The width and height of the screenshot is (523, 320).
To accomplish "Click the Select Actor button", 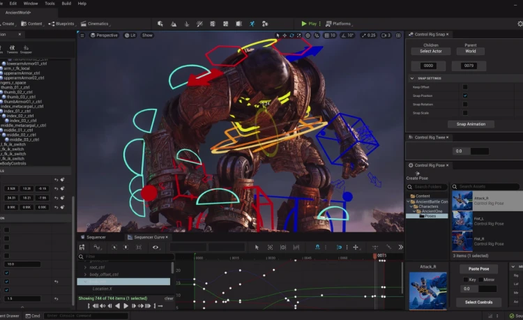I will point(431,52).
